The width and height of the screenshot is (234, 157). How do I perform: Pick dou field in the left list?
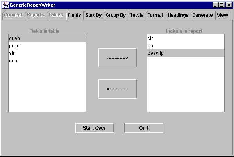pyautogui.click(x=47, y=61)
